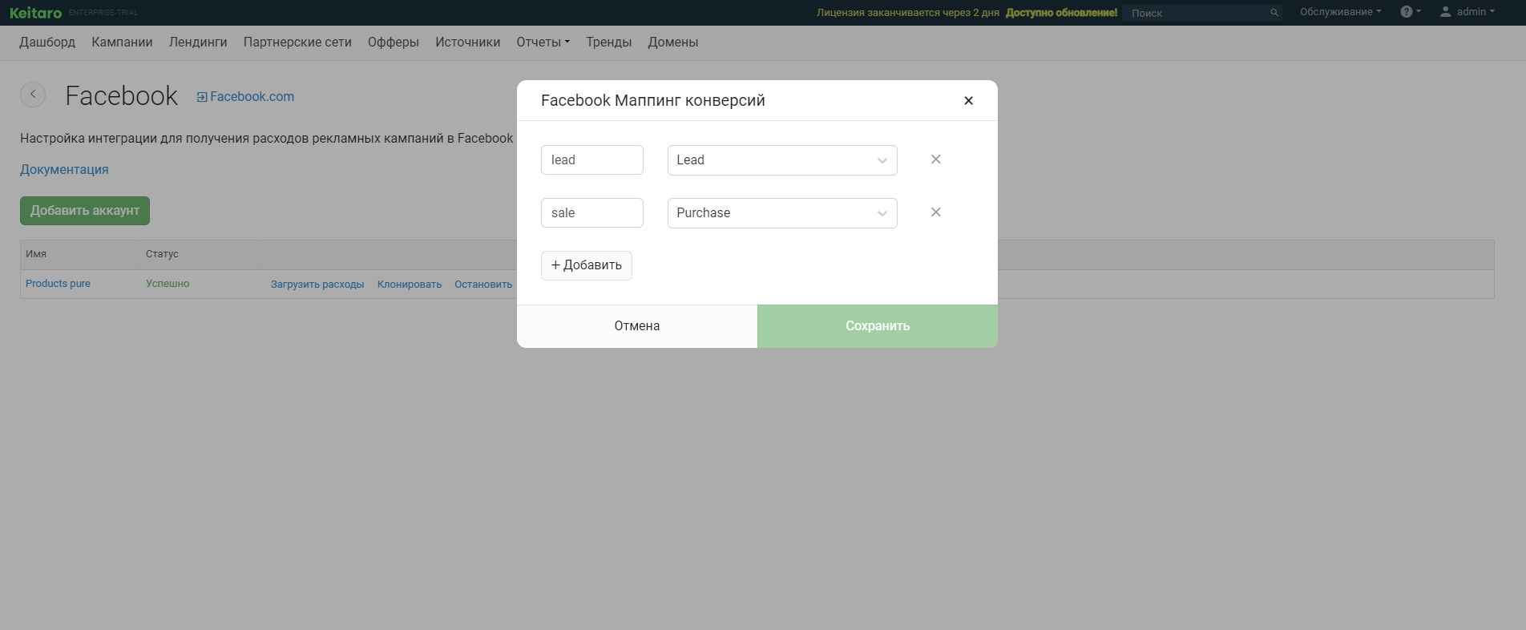Image resolution: width=1526 pixels, height=630 pixels.
Task: Open the Источники menu item
Action: tap(468, 42)
